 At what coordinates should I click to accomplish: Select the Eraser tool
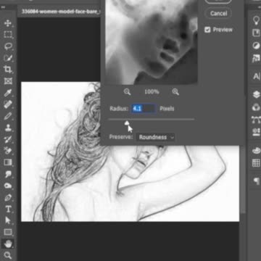click(x=8, y=151)
